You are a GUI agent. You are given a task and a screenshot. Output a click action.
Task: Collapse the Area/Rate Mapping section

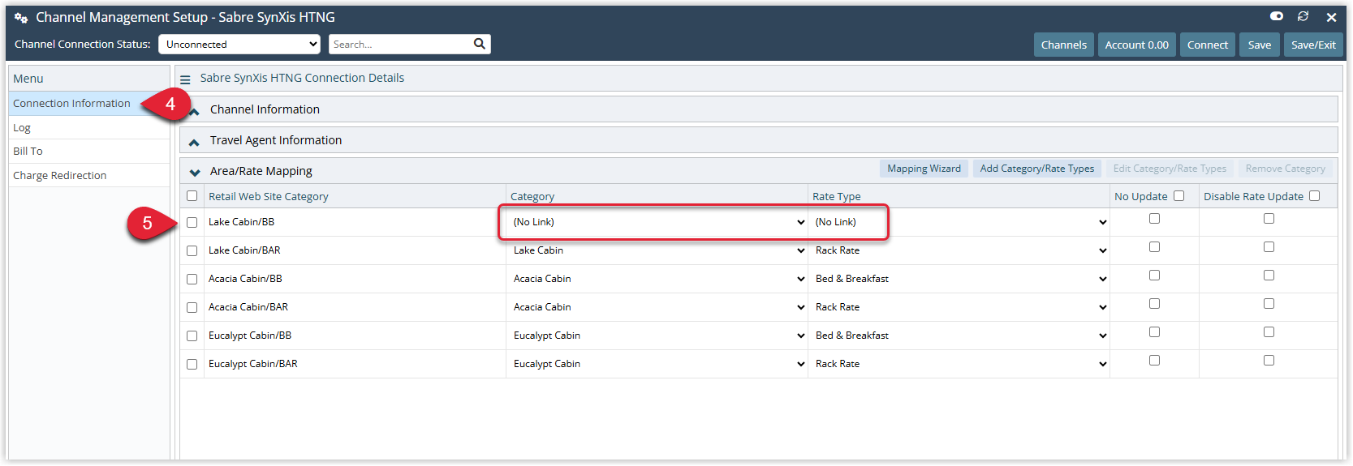point(195,172)
